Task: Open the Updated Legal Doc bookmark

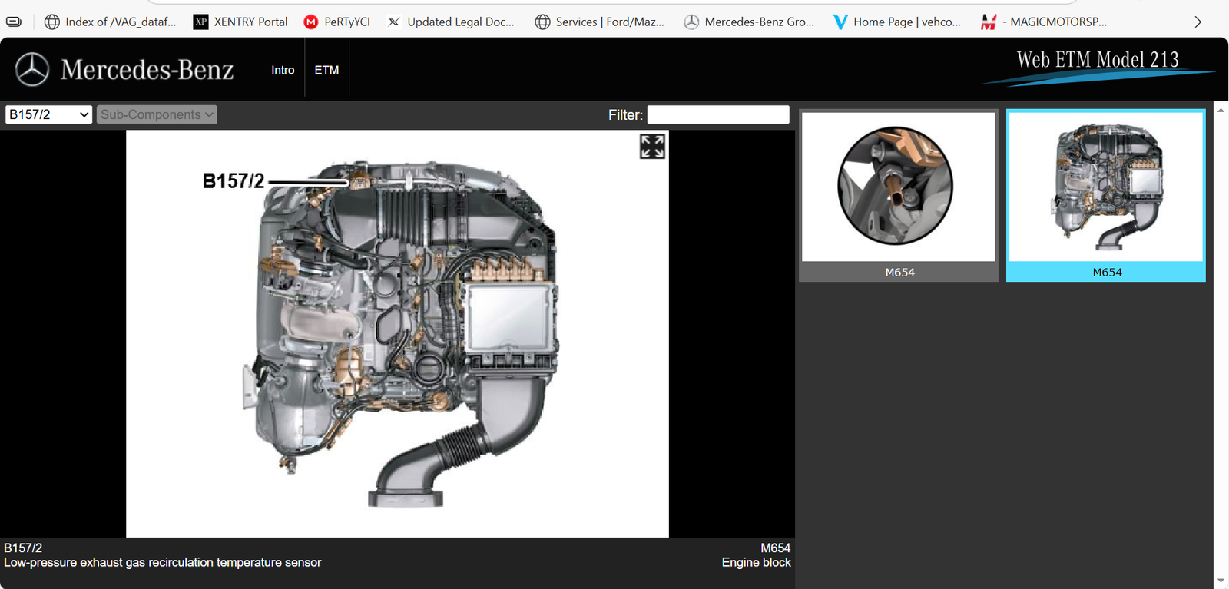Action: coord(451,22)
